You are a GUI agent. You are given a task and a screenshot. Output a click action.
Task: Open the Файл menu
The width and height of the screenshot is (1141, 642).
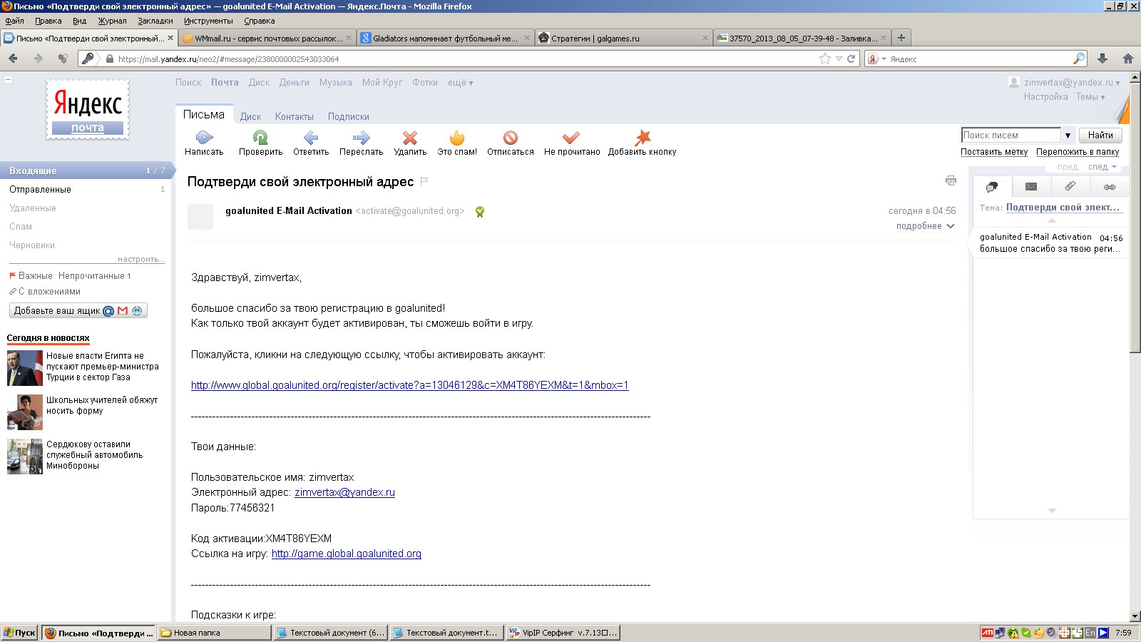pyautogui.click(x=14, y=21)
